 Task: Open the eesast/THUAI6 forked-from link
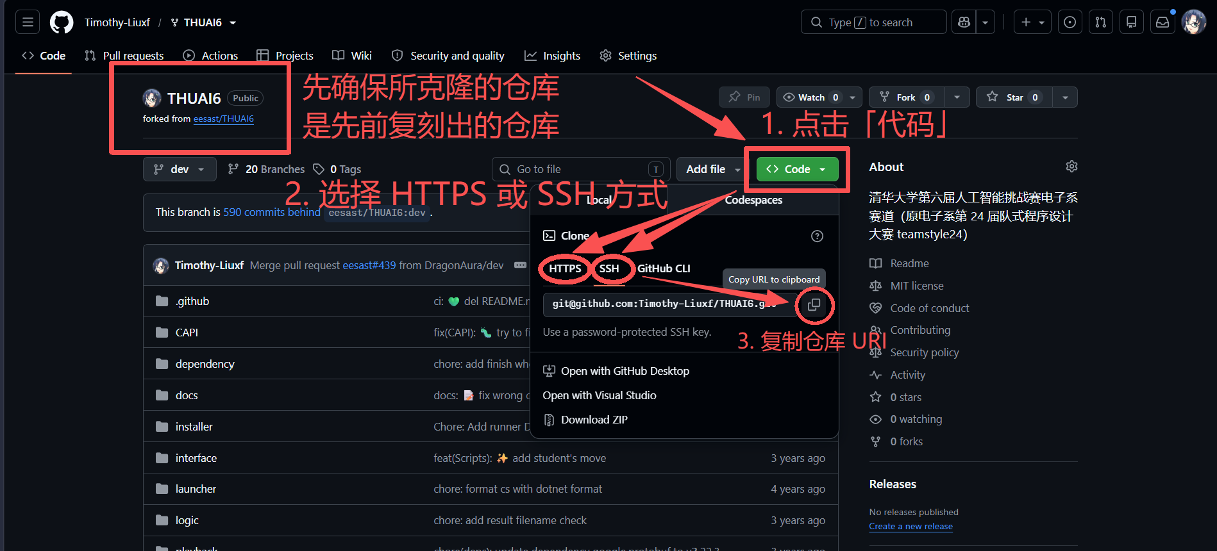tap(224, 119)
